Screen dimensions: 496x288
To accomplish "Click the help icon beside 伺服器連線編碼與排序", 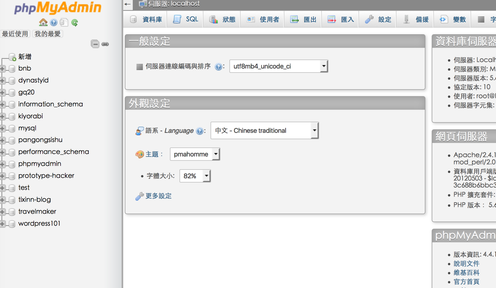I will point(218,67).
